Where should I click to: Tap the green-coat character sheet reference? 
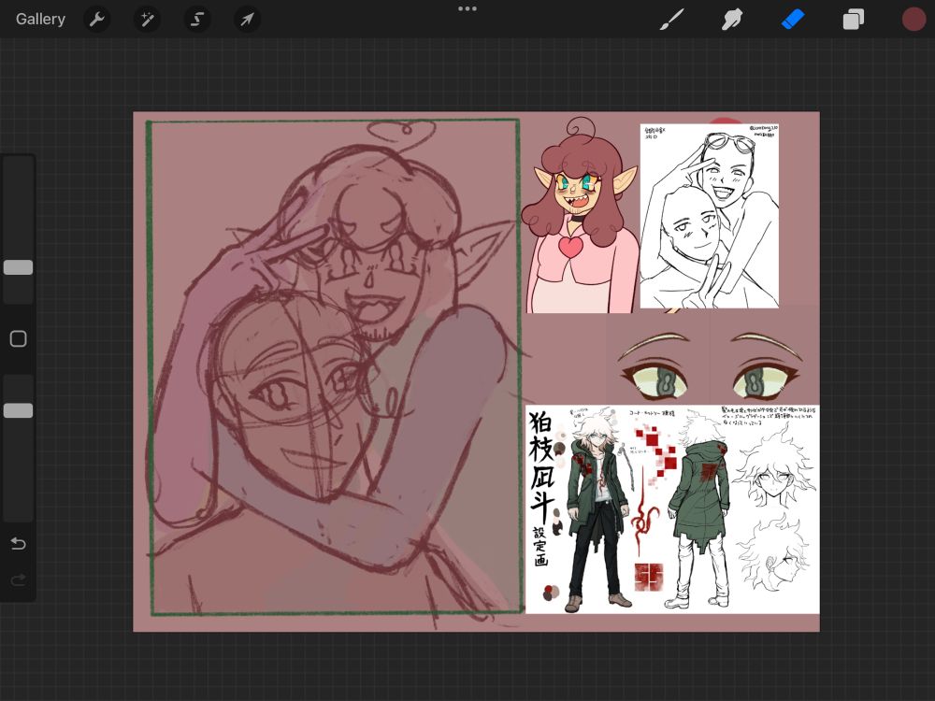[672, 509]
